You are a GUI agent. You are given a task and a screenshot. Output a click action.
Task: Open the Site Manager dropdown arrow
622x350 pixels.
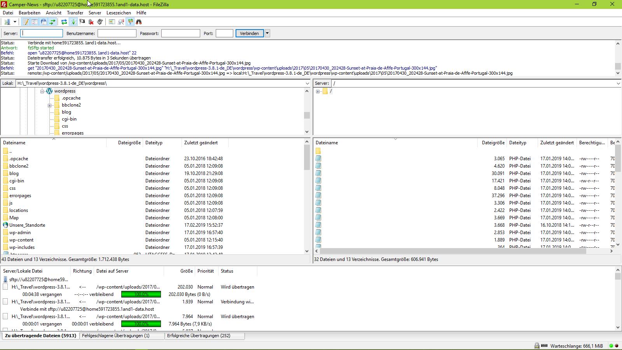click(x=15, y=22)
